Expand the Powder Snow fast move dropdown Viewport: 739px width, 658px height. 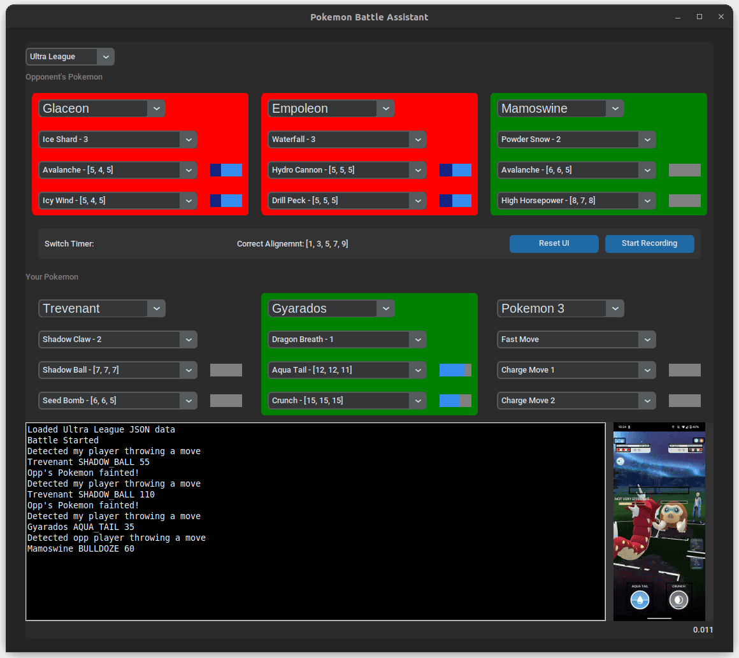coord(577,139)
